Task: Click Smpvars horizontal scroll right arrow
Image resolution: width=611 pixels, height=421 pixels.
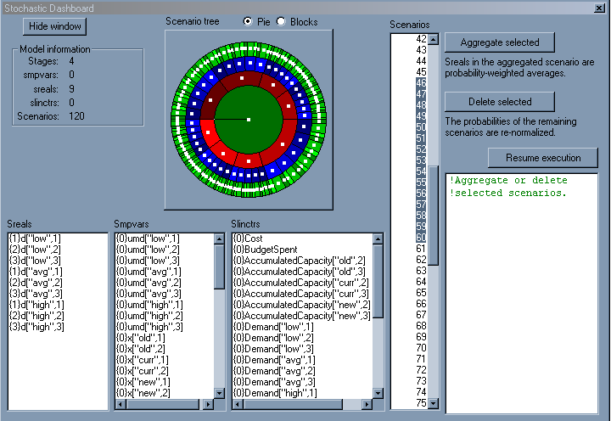Action: (x=209, y=404)
